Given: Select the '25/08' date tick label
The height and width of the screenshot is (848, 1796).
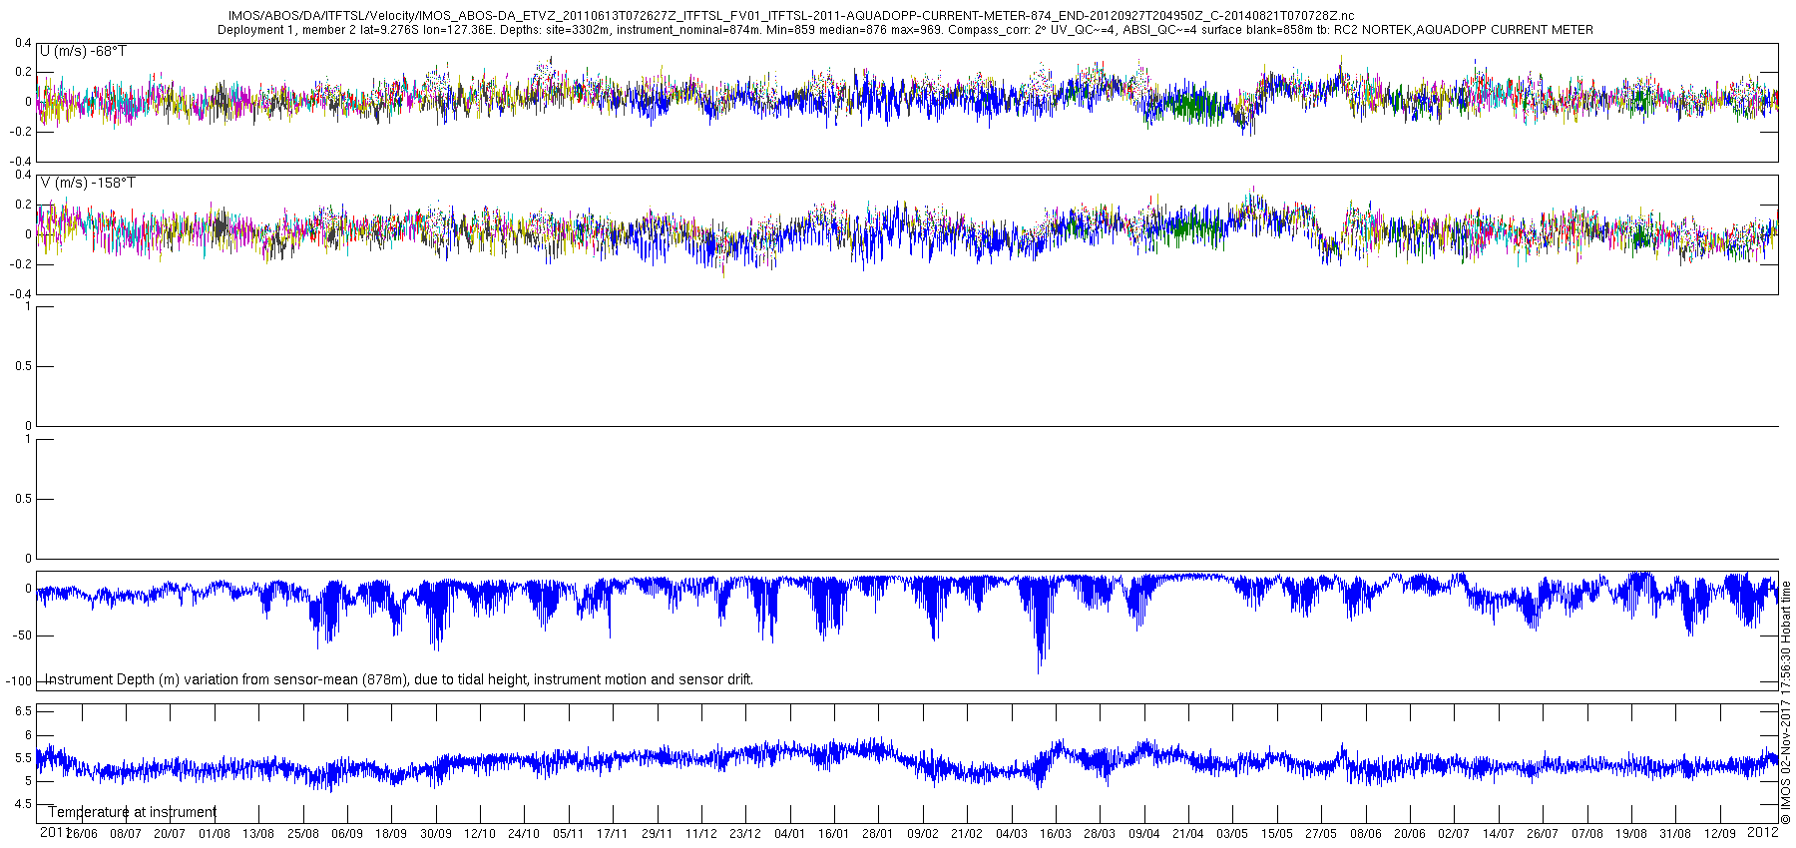Looking at the screenshot, I should tap(303, 834).
